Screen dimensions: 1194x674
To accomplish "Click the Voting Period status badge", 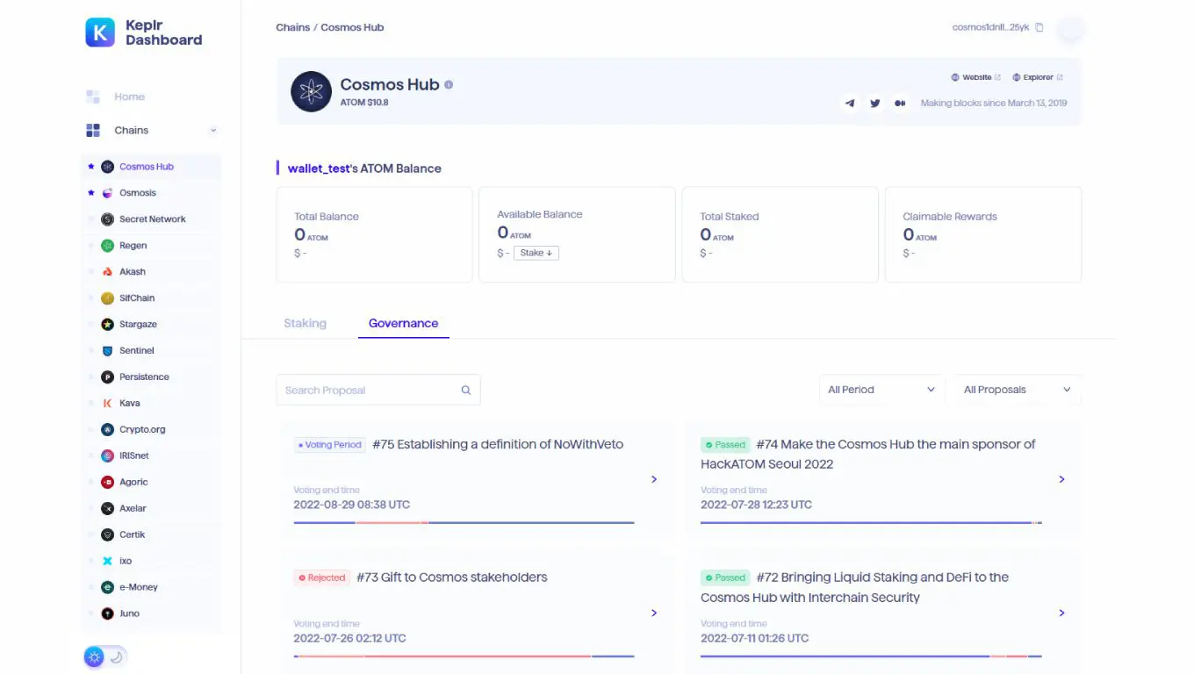I will pos(329,445).
